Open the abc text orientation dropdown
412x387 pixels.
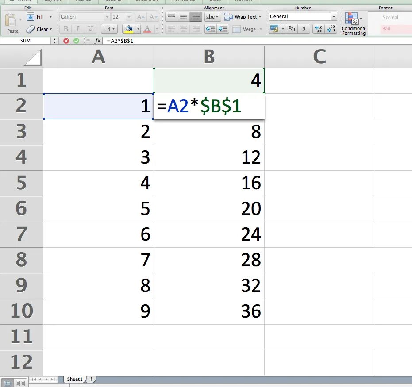point(212,17)
